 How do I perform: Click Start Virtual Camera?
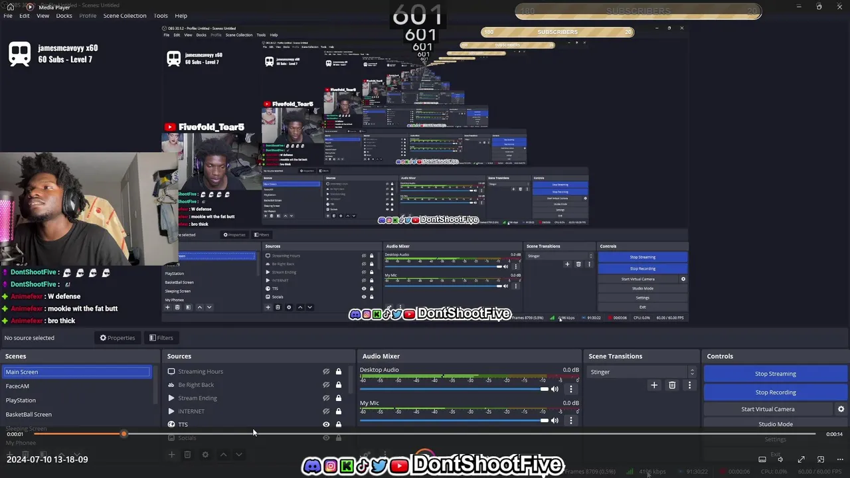(x=768, y=409)
